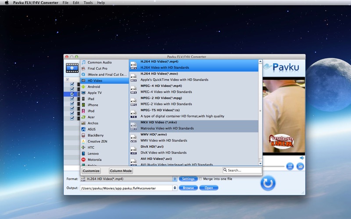
Task: Open the Archos category
Action: point(104,123)
